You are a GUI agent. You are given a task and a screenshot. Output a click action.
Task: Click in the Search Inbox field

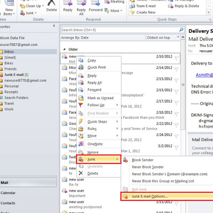coord(120,30)
